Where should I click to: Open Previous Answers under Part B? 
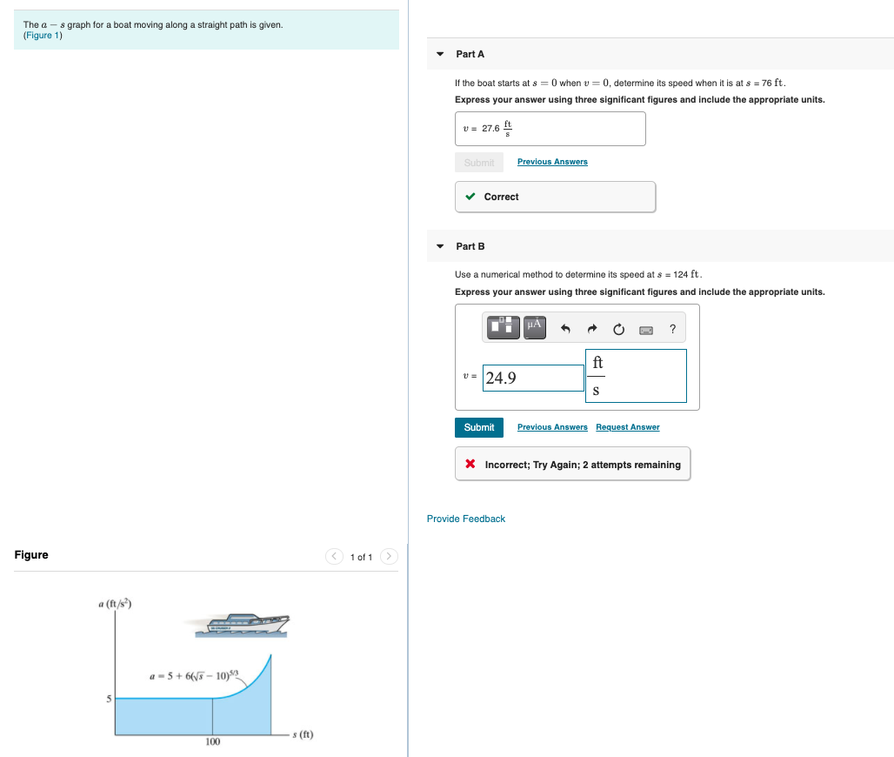(x=551, y=427)
